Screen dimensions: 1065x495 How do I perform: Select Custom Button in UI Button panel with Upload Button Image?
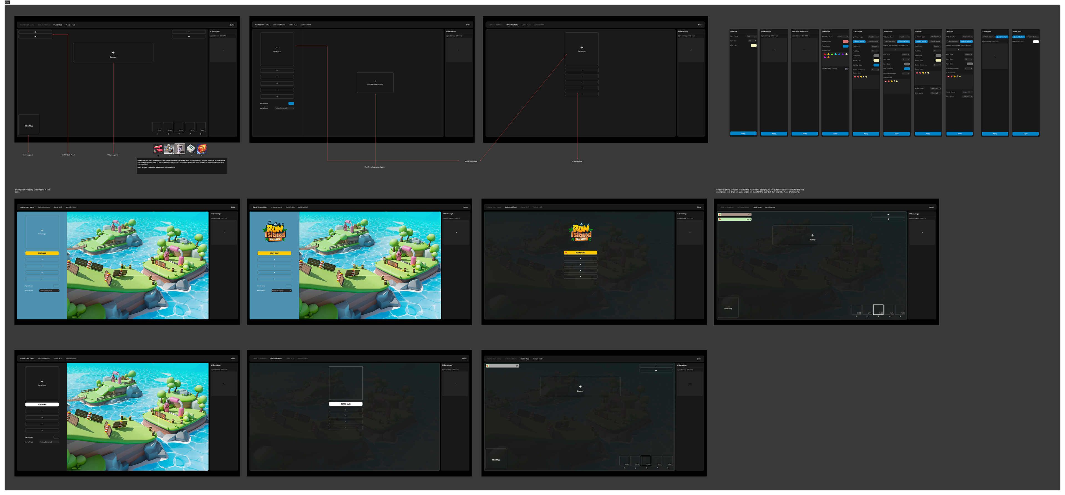pyautogui.click(x=967, y=42)
